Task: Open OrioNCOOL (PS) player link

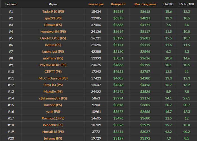Action: pyautogui.click(x=53, y=38)
